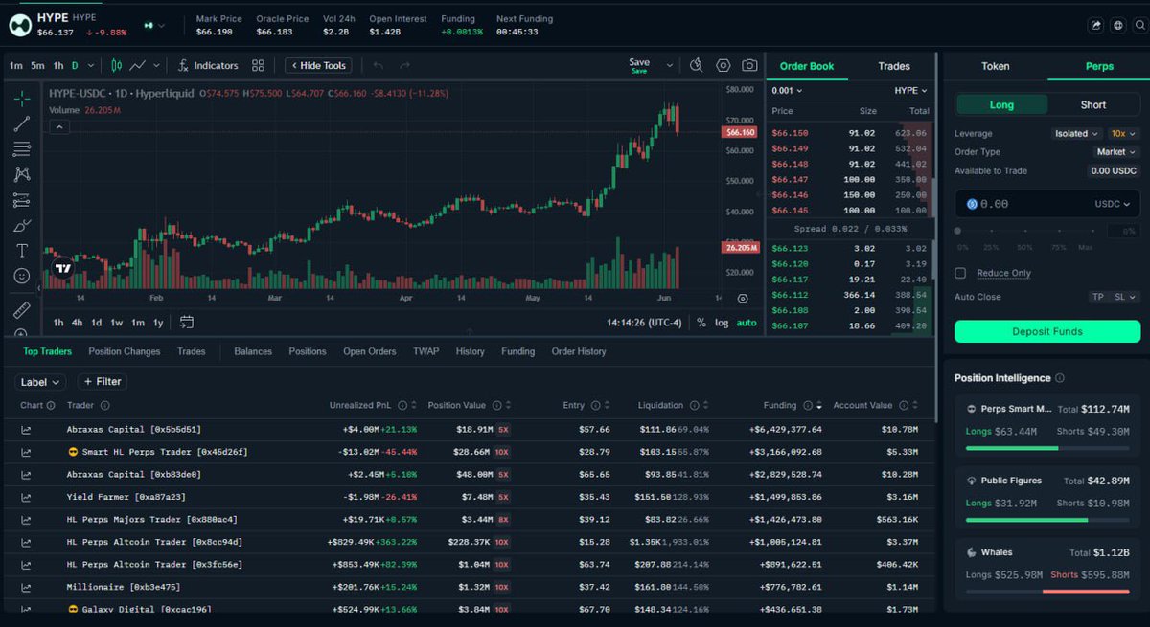The width and height of the screenshot is (1150, 627).
Task: Switch order side to Short
Action: 1093,105
